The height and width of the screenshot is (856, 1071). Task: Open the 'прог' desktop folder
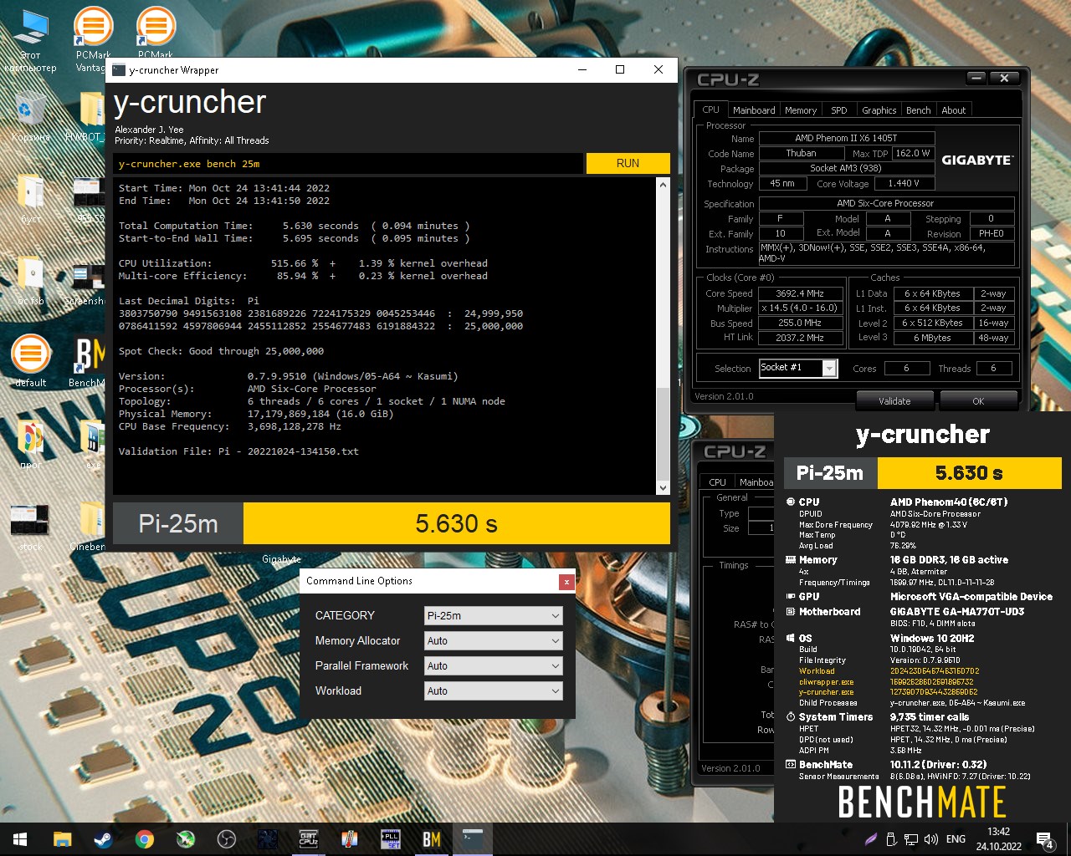[30, 443]
